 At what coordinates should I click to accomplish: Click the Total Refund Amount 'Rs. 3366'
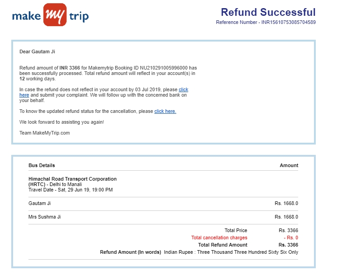288,245
